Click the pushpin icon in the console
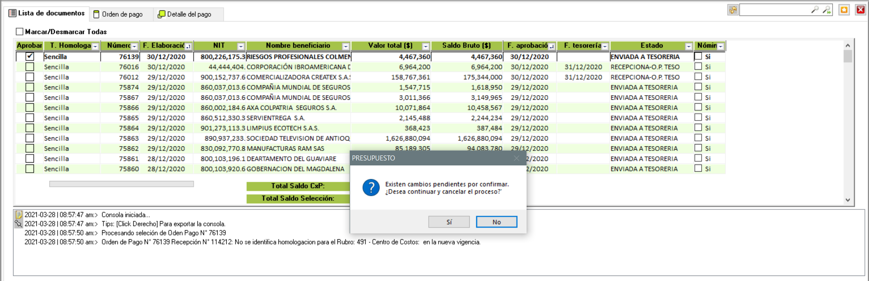869x281 pixels. [x=19, y=224]
